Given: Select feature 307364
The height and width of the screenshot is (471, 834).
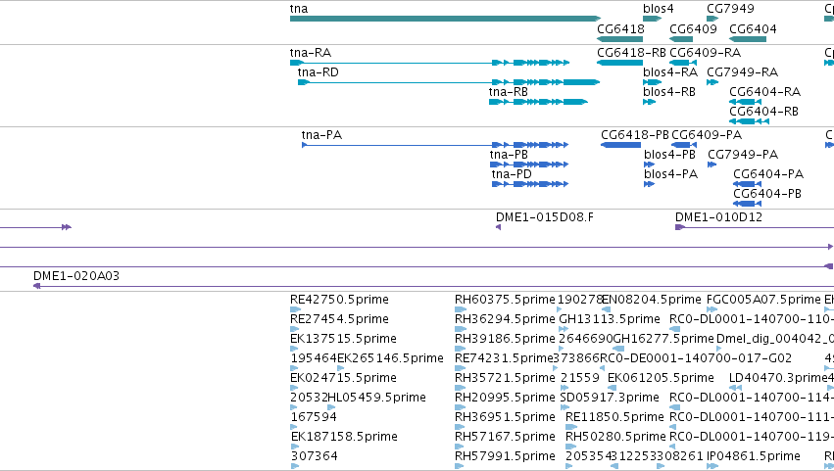Looking at the screenshot, I should pos(315,456).
